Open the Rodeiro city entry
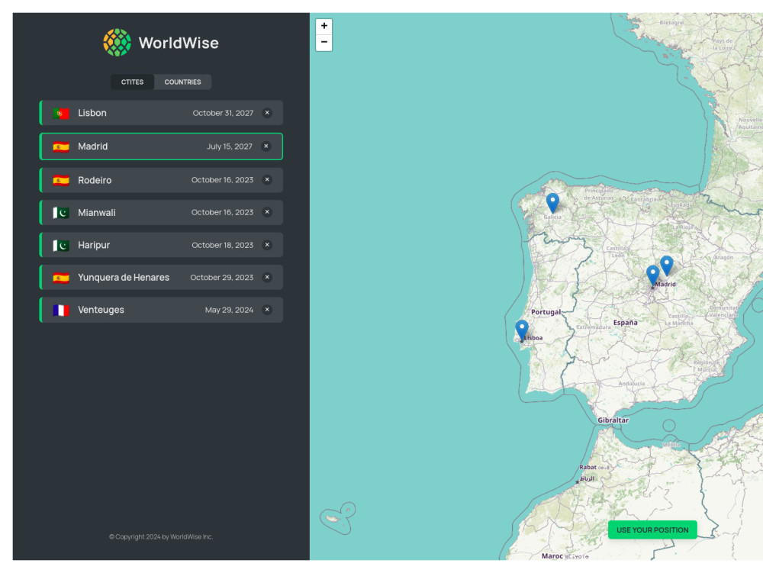 [x=161, y=180]
